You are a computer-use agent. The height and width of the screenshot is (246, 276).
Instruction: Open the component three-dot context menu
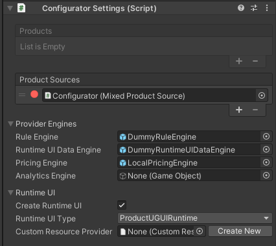[267, 8]
